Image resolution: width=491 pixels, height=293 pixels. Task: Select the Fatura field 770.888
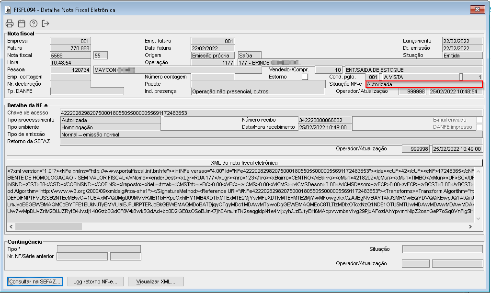[70, 48]
